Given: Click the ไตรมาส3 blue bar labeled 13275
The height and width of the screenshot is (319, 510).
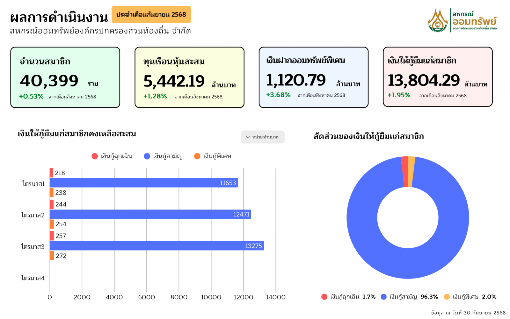Looking at the screenshot, I should click(156, 246).
